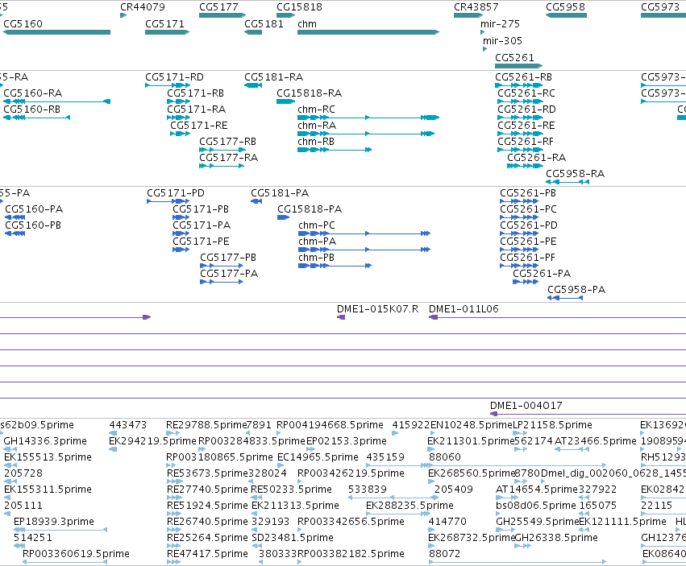Open protein CG5261-PA
686x566 pixels.
542,274
